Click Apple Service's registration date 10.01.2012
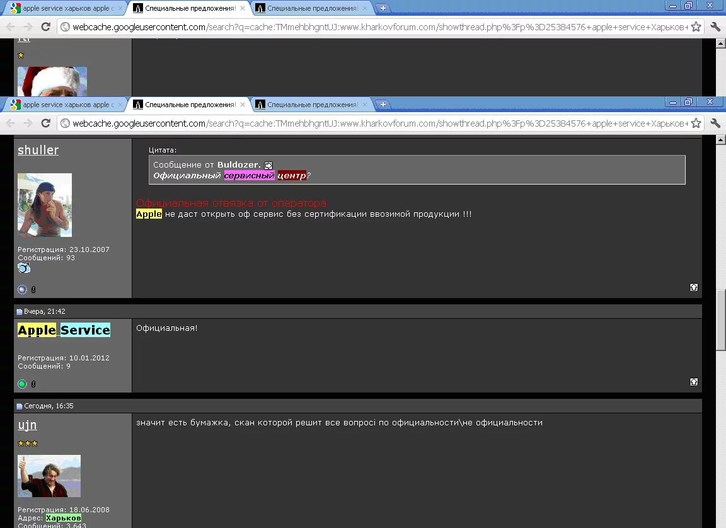This screenshot has width=726, height=528. pyautogui.click(x=89, y=358)
